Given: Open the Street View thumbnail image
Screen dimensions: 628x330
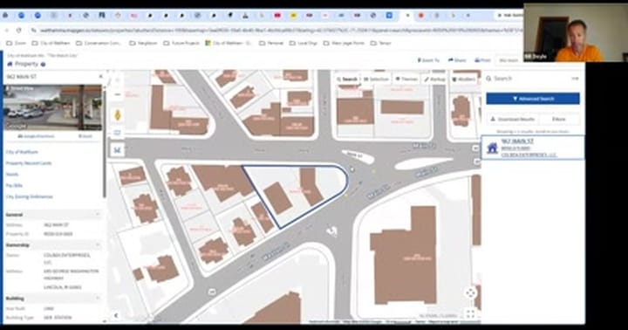Looking at the screenshot, I should point(53,107).
